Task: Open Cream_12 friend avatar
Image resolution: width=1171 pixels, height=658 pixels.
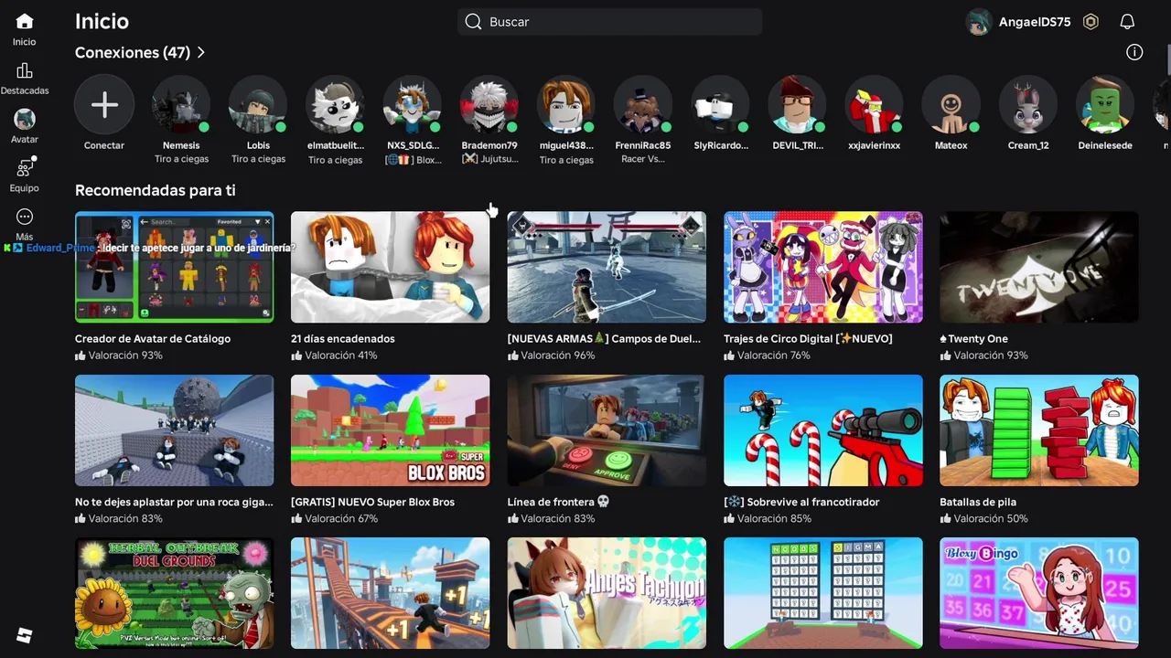Action: (x=1028, y=104)
